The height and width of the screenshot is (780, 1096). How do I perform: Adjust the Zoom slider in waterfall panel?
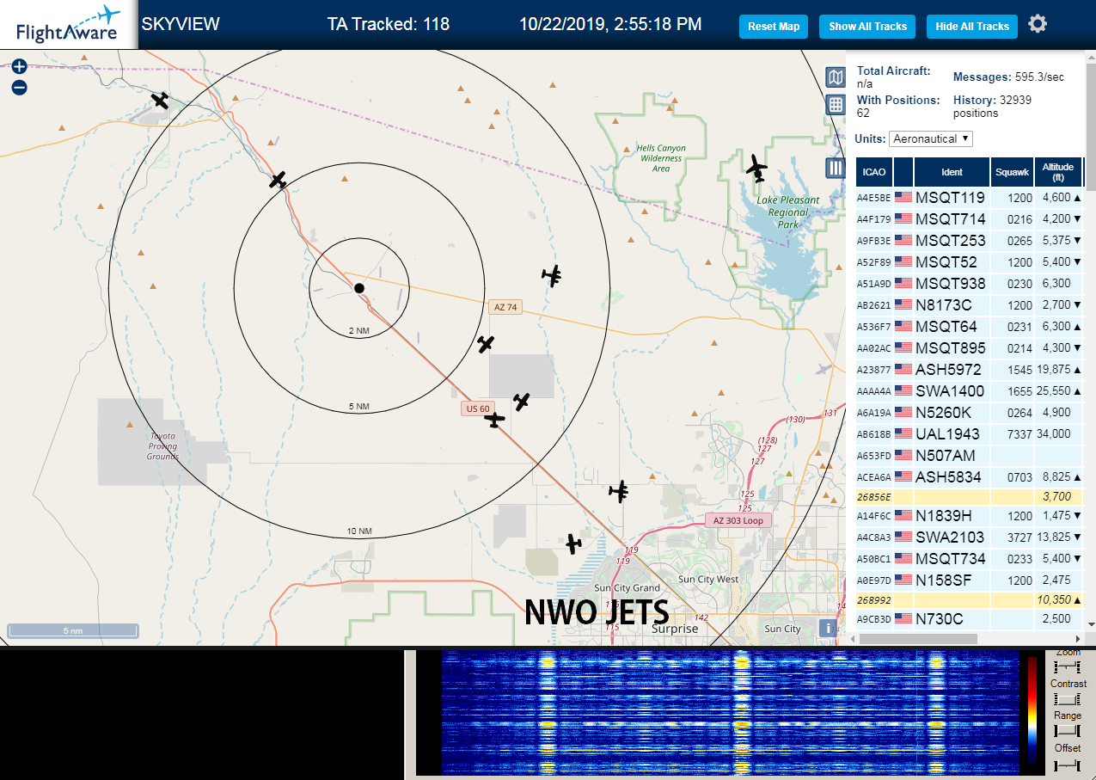click(x=1068, y=667)
